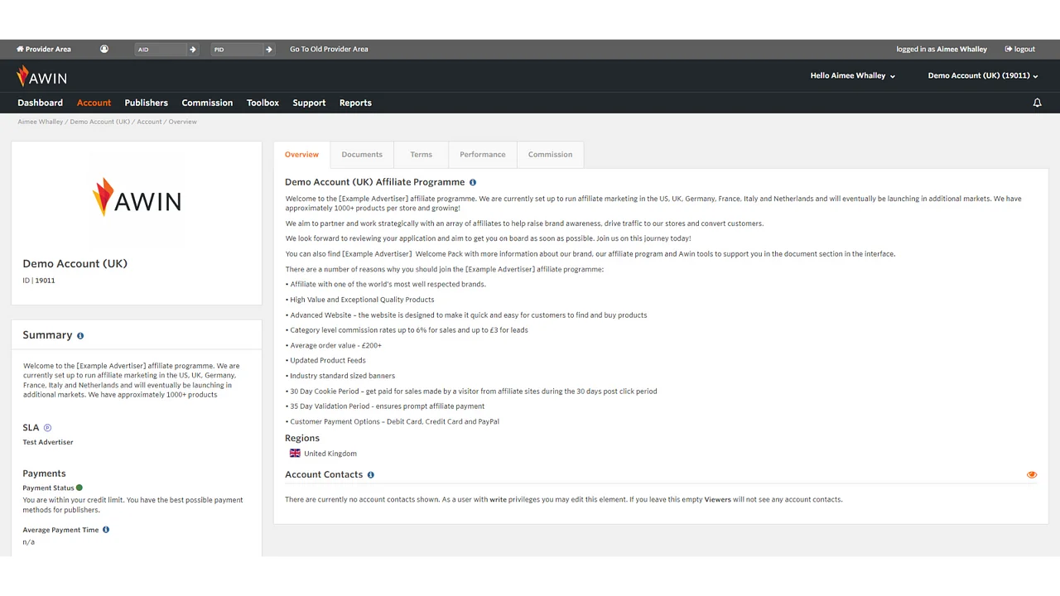
Task: Open the Publishers menu
Action: [146, 103]
